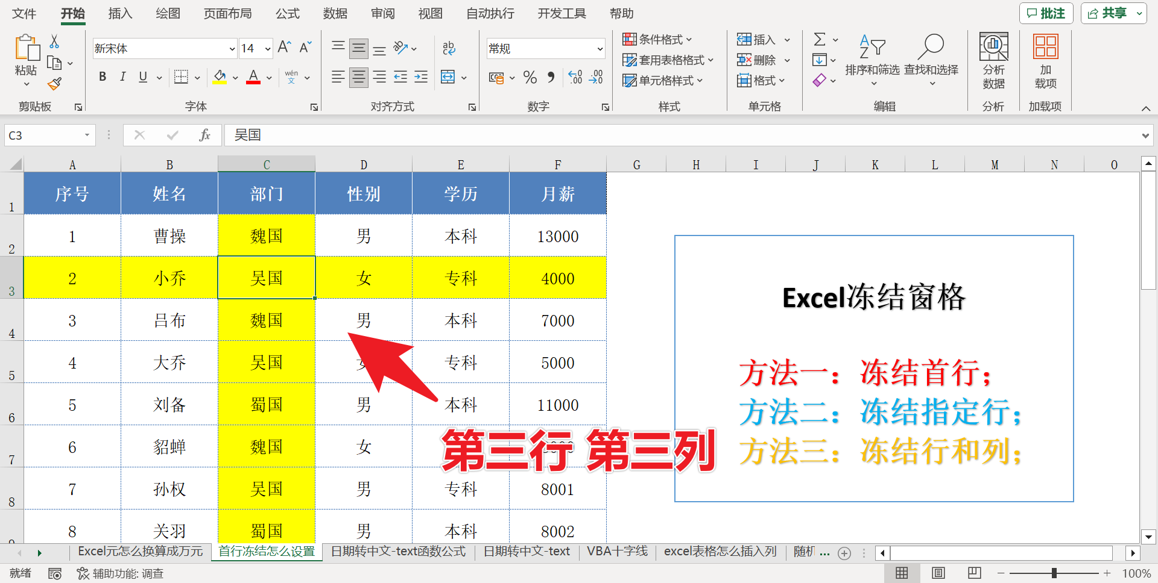This screenshot has height=583, width=1158.
Task: Open Add-ins (加载项) icon
Action: tap(1045, 61)
